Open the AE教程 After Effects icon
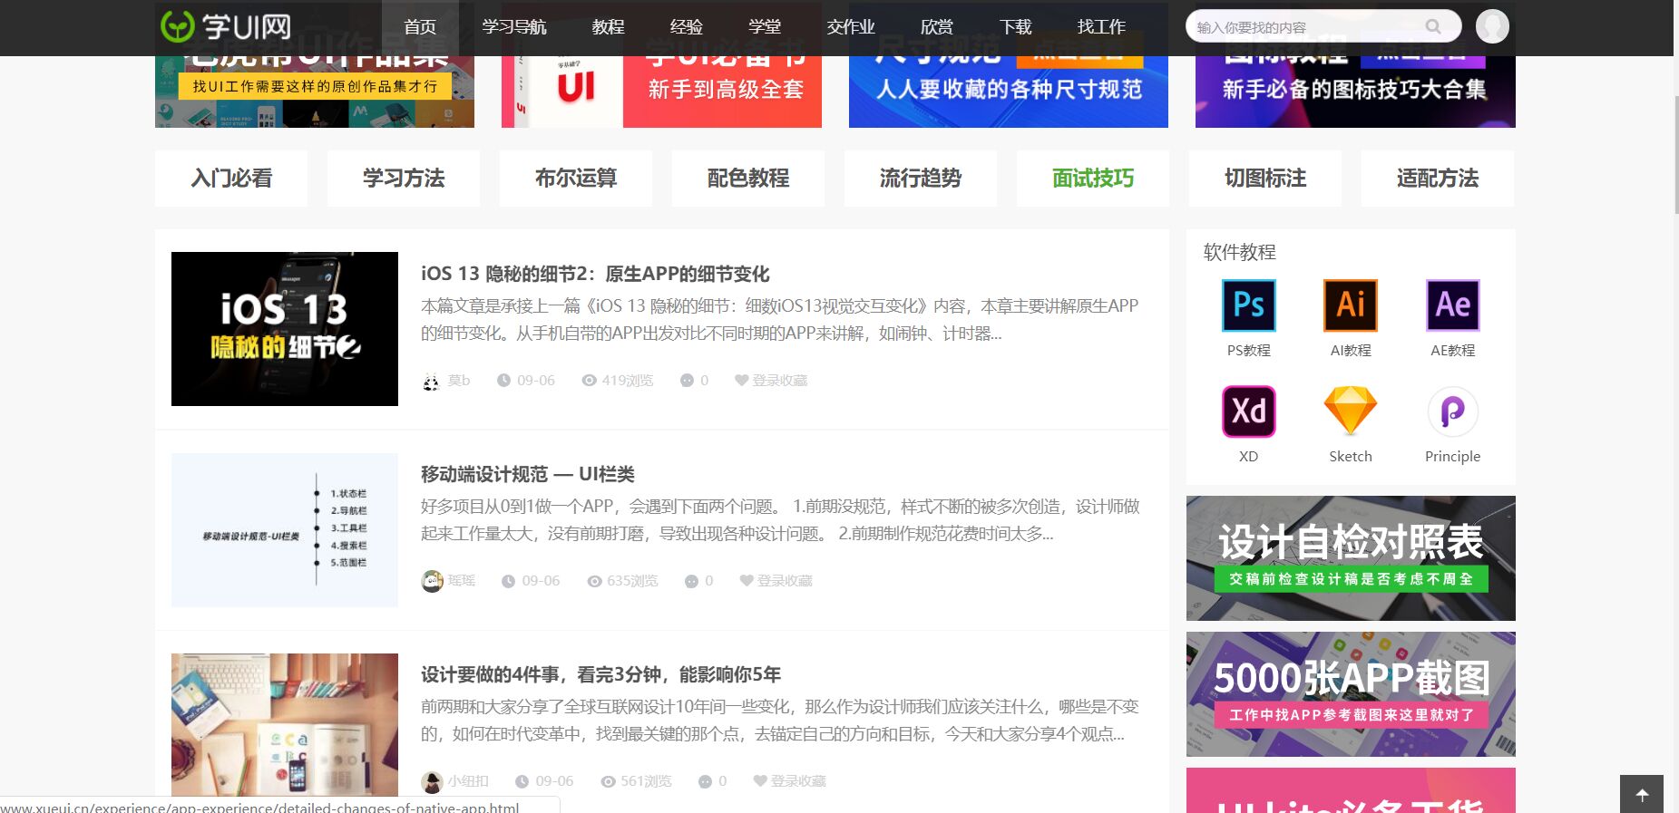Image resolution: width=1679 pixels, height=813 pixels. coord(1452,305)
